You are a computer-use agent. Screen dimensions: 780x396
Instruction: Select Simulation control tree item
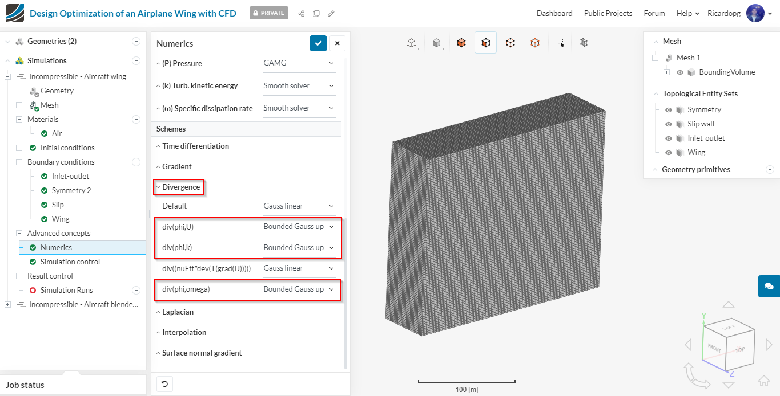[x=70, y=262]
